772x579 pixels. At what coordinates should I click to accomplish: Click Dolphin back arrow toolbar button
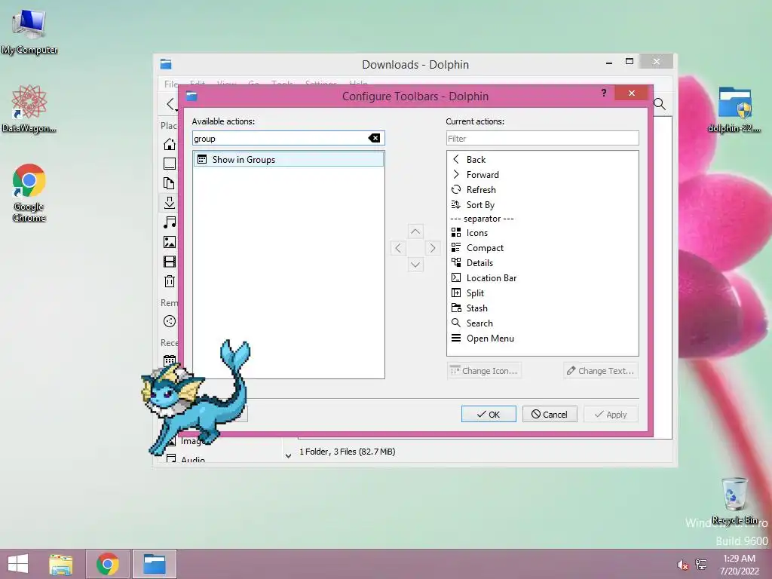[x=170, y=104]
